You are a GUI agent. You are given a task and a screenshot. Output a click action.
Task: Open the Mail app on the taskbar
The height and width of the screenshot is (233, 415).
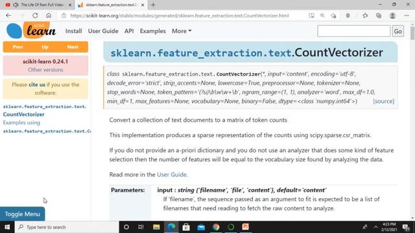[x=201, y=227]
